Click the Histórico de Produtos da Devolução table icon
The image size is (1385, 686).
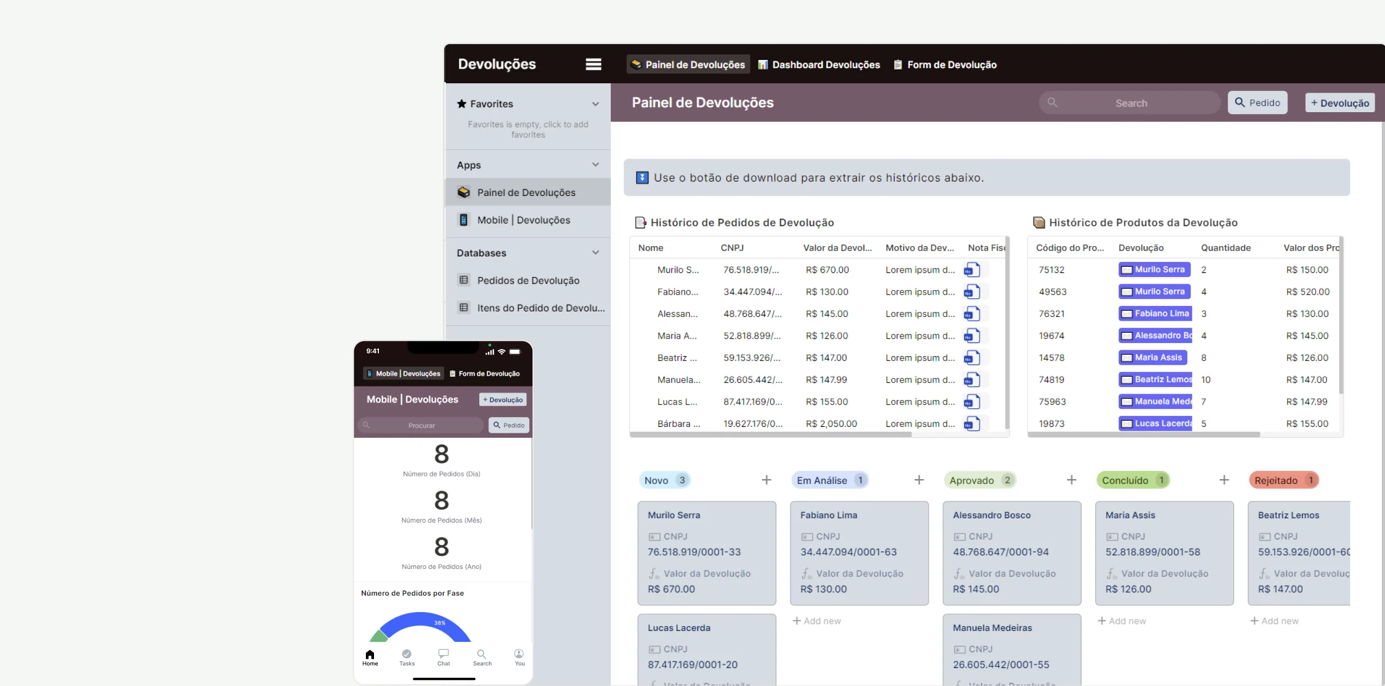pos(1038,222)
